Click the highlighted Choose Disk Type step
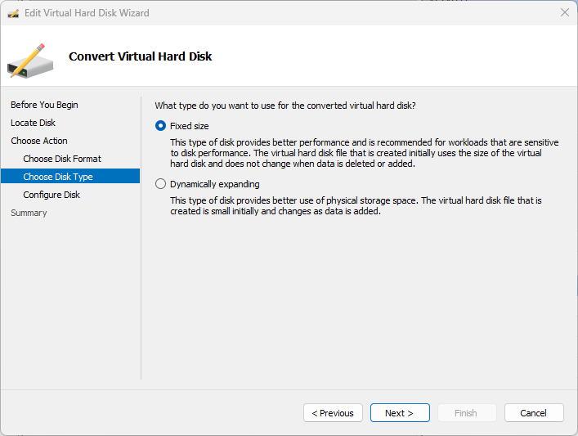The width and height of the screenshot is (578, 436). 58,177
